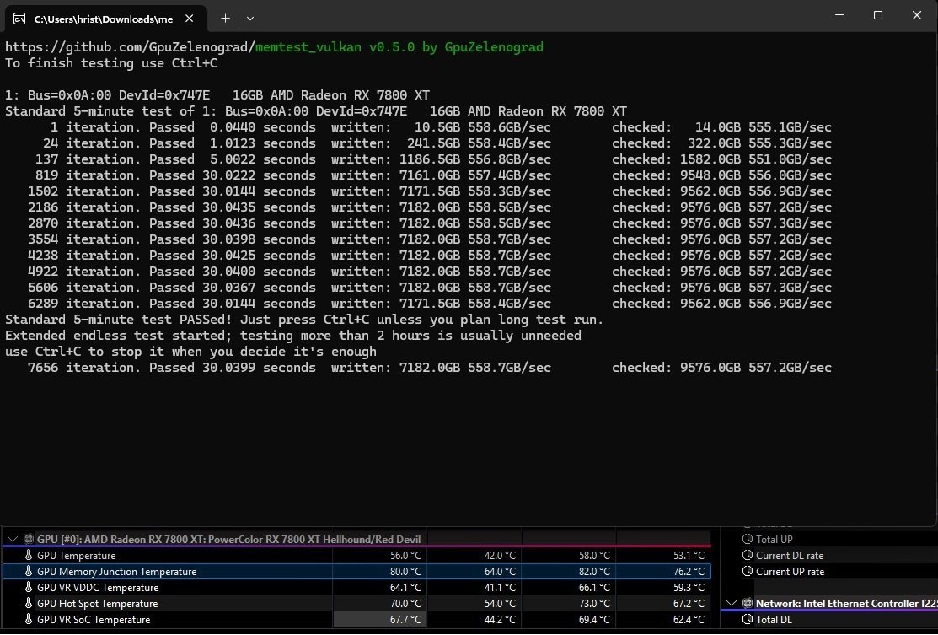The height and width of the screenshot is (635, 938).
Task: Select the GPU VR SoC Temperature row
Action: click(x=356, y=620)
